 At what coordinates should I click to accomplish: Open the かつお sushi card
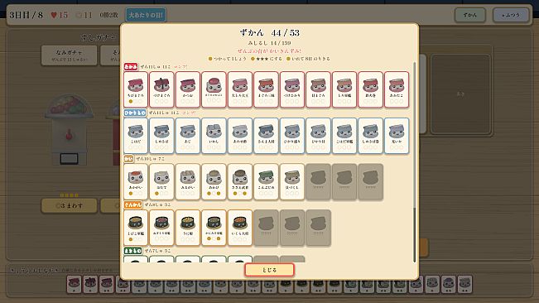(188, 89)
